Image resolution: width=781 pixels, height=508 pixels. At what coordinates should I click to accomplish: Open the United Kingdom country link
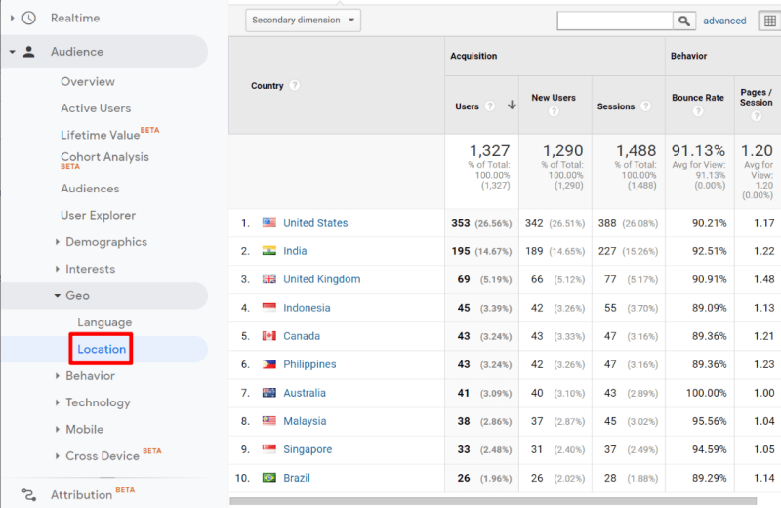click(322, 279)
